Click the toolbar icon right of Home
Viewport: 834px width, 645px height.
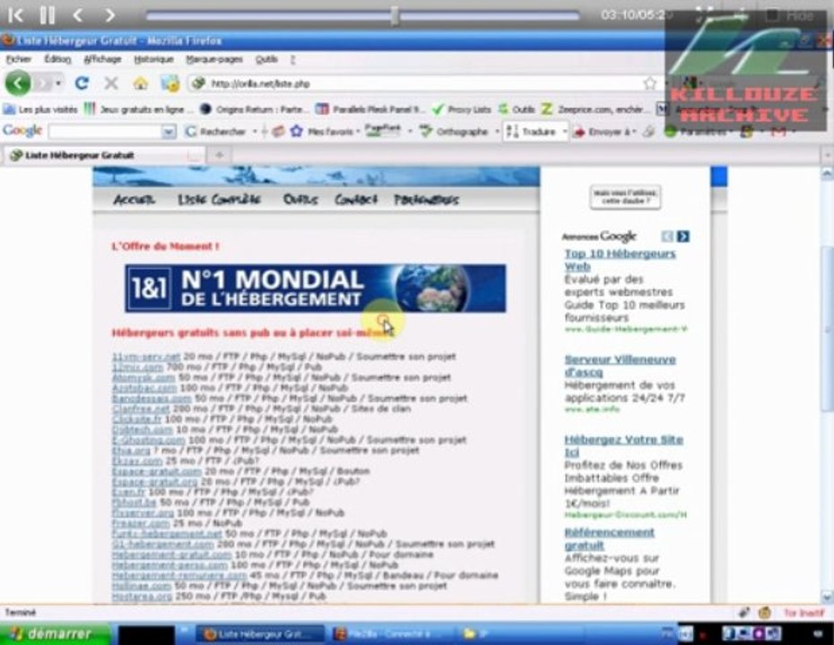170,83
